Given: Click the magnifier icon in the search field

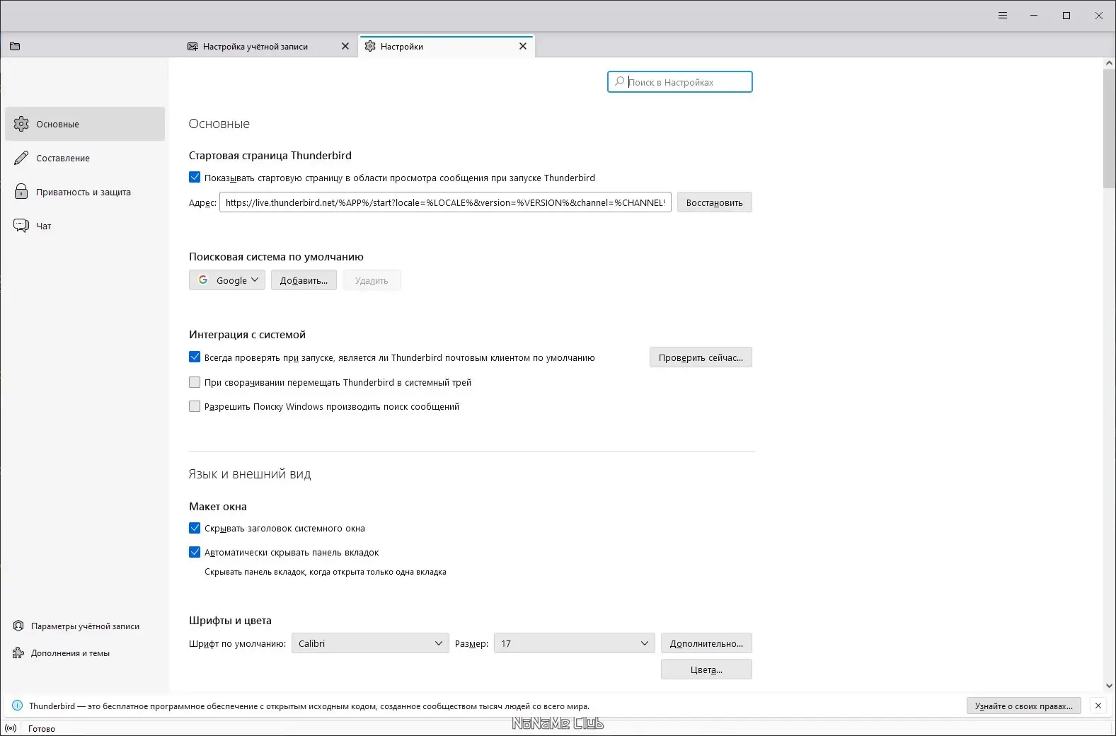Looking at the screenshot, I should tap(619, 82).
